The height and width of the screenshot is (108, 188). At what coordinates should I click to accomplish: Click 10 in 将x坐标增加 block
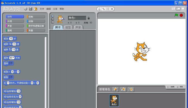[x=18, y=91]
